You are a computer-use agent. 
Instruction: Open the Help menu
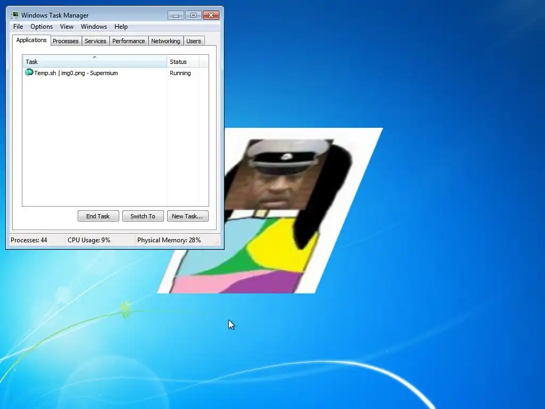coord(121,27)
